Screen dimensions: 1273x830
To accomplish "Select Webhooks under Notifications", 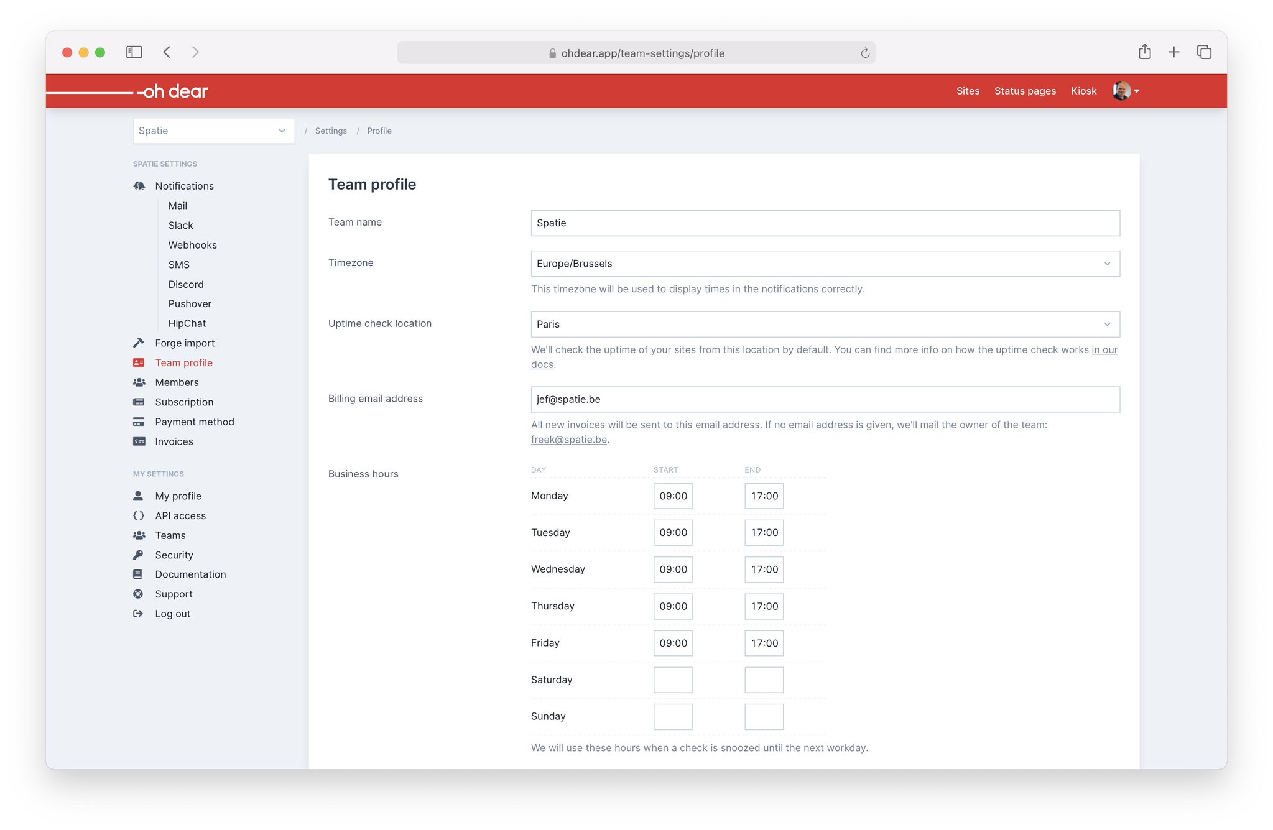I will (192, 245).
